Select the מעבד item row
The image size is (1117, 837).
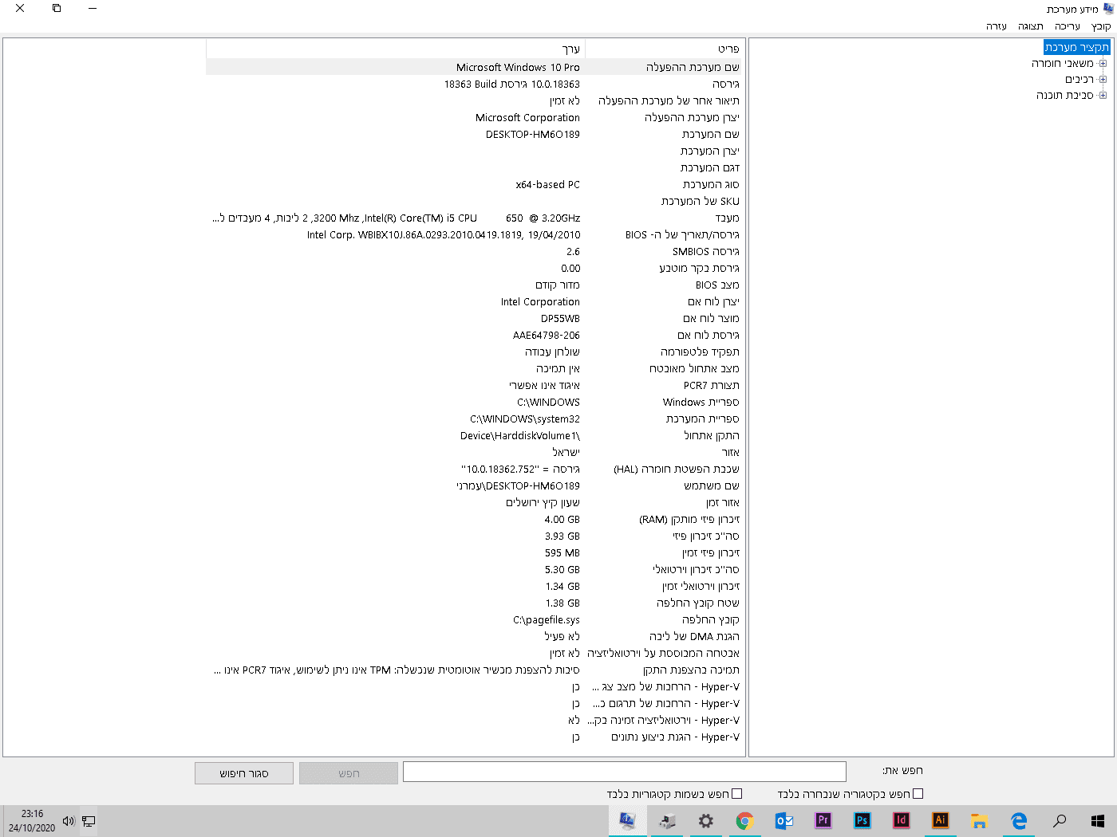tap(727, 218)
